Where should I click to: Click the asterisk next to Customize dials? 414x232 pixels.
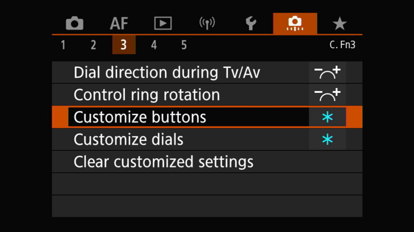(x=327, y=139)
